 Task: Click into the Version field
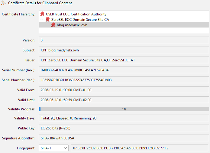(124, 40)
